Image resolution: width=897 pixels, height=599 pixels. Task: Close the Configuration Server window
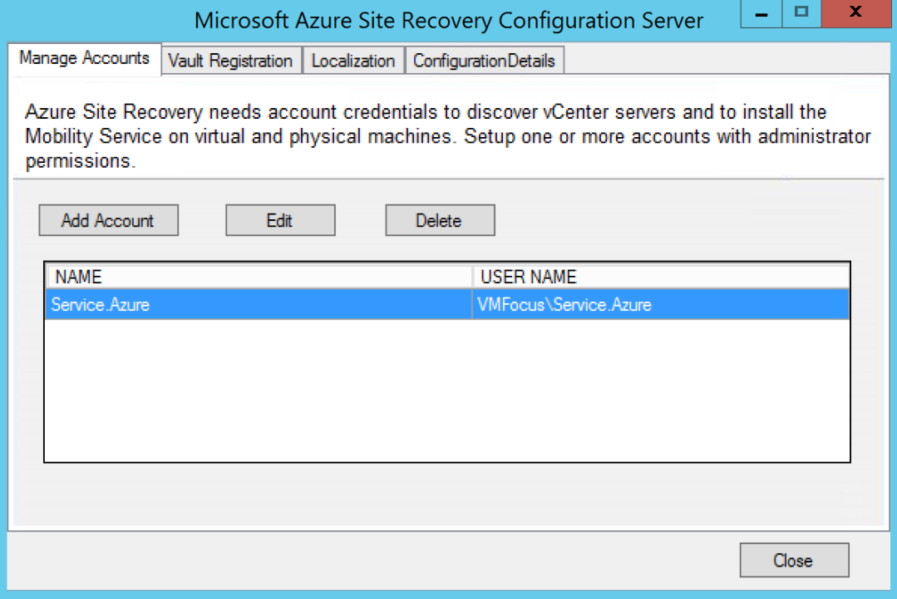(793, 560)
